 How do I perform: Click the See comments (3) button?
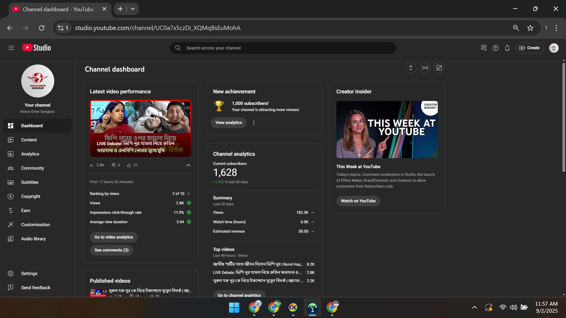coord(111,250)
